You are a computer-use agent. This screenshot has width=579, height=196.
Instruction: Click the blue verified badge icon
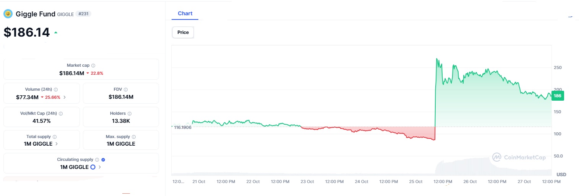click(103, 160)
